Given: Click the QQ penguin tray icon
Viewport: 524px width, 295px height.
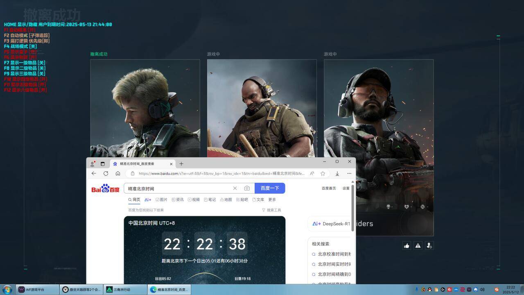Looking at the screenshot, I should 430,289.
